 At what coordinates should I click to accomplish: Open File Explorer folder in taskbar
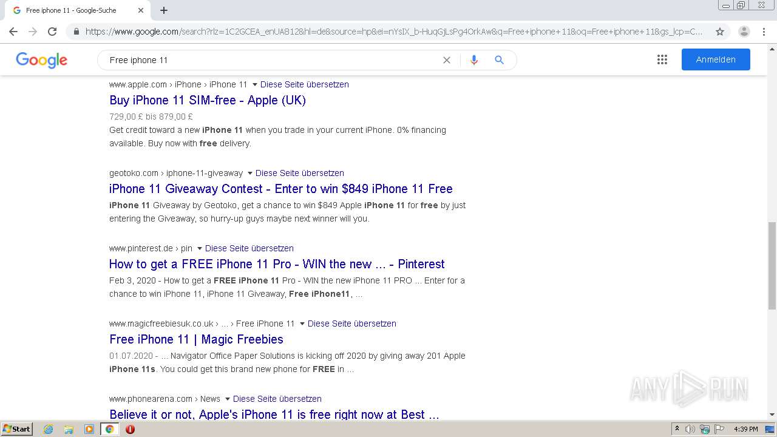pos(69,429)
